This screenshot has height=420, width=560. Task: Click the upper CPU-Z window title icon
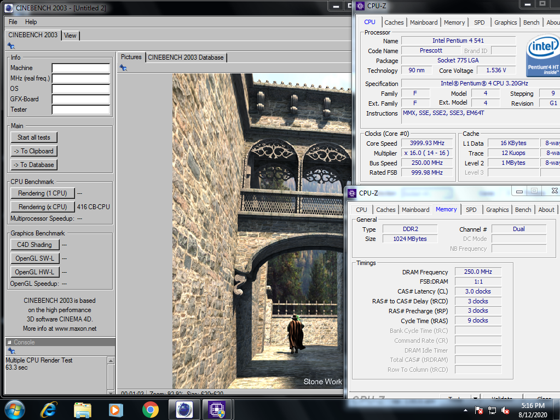click(360, 5)
